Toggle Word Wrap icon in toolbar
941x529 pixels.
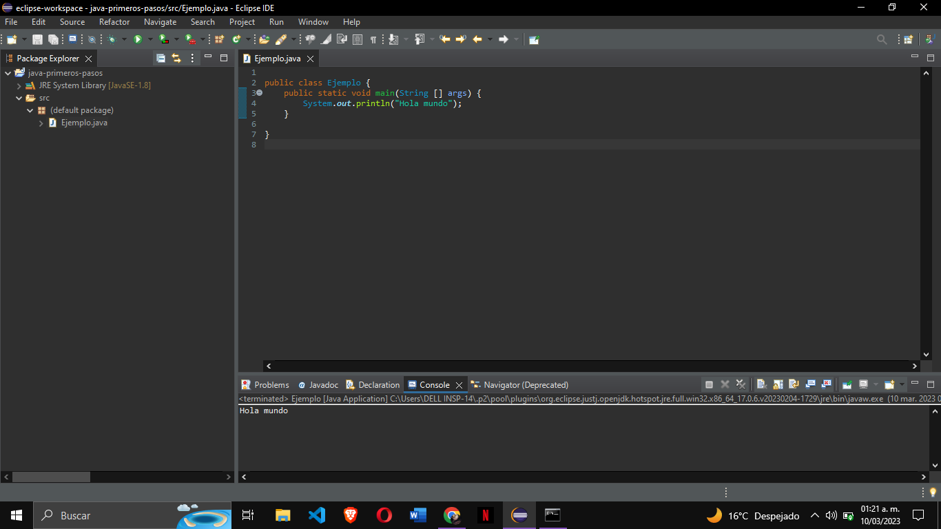click(342, 39)
